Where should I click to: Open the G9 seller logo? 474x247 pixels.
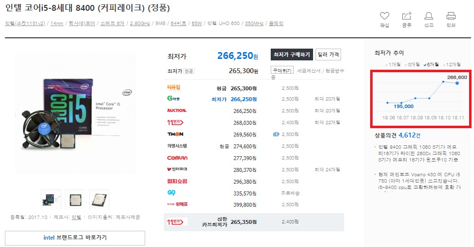click(171, 192)
